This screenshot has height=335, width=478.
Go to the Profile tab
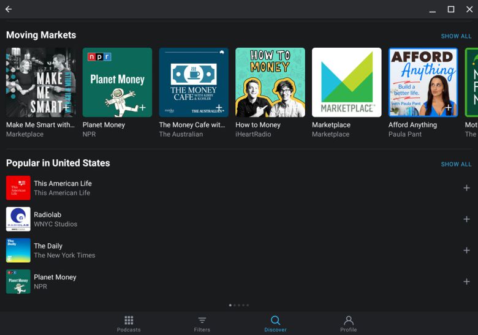point(348,323)
